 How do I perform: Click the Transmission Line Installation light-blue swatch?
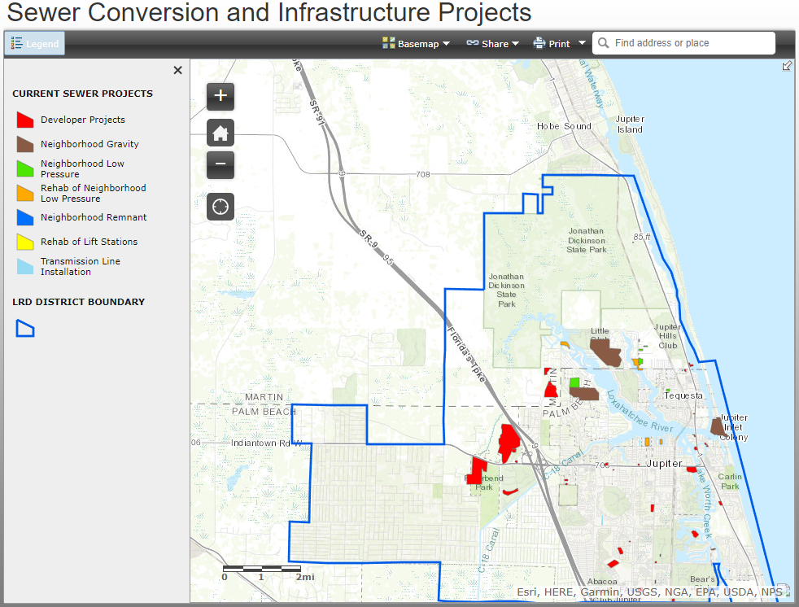coord(25,267)
